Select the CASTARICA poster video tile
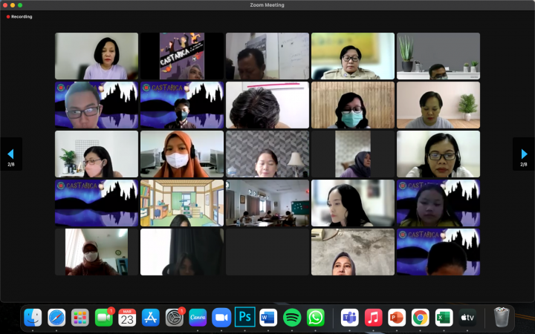 [182, 56]
